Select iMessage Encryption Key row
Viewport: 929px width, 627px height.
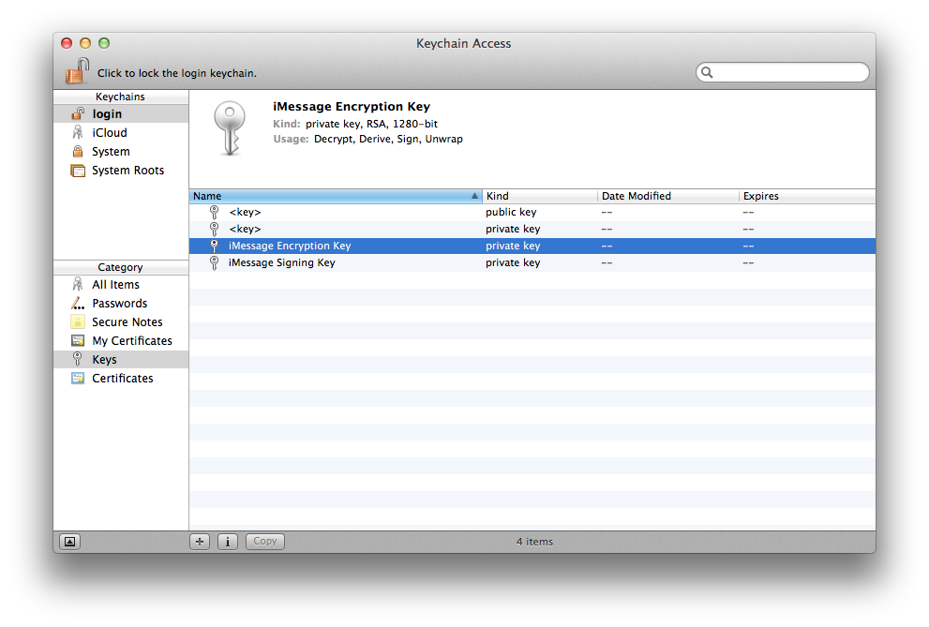532,246
